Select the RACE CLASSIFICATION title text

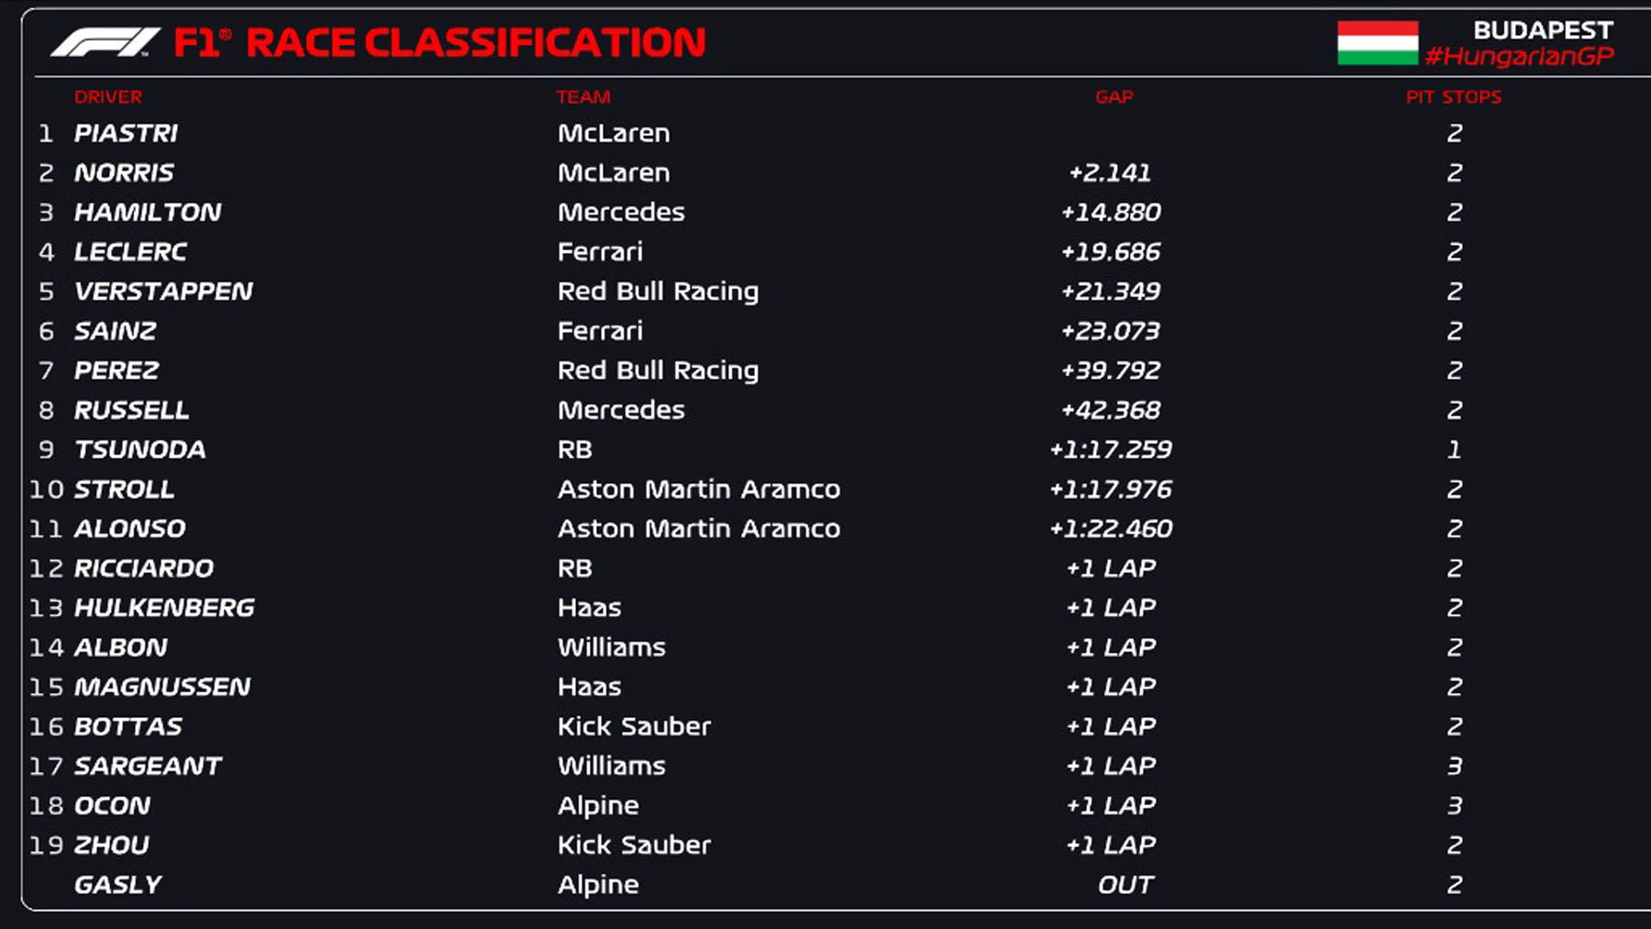click(475, 43)
